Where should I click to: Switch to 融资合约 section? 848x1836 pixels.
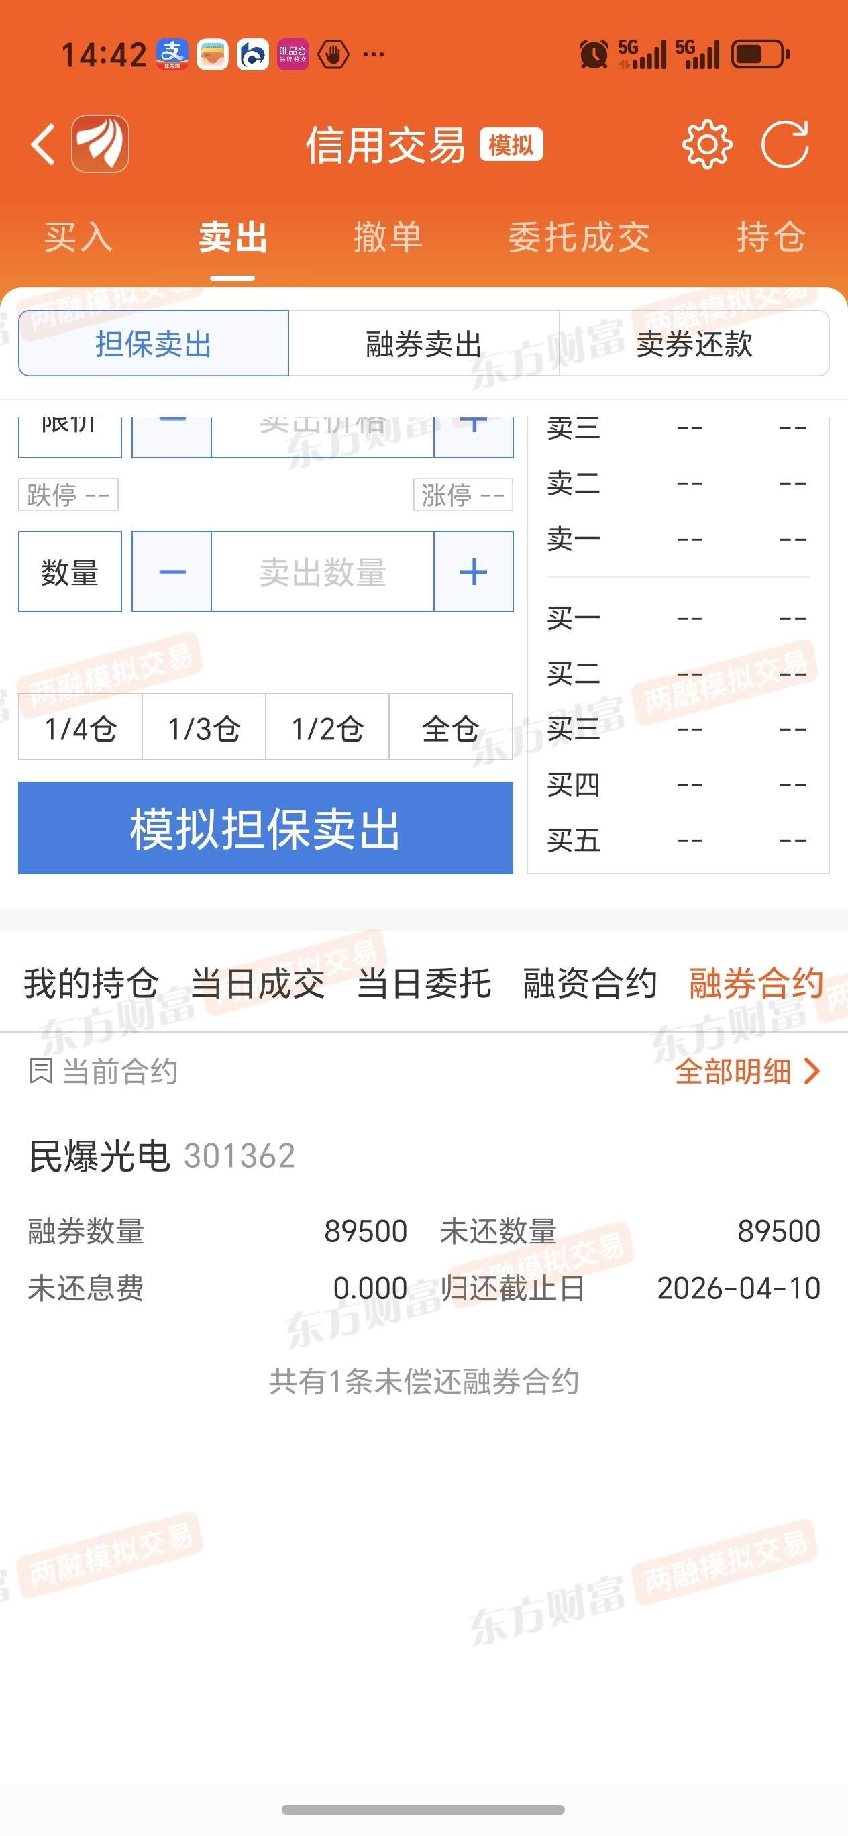coord(590,984)
